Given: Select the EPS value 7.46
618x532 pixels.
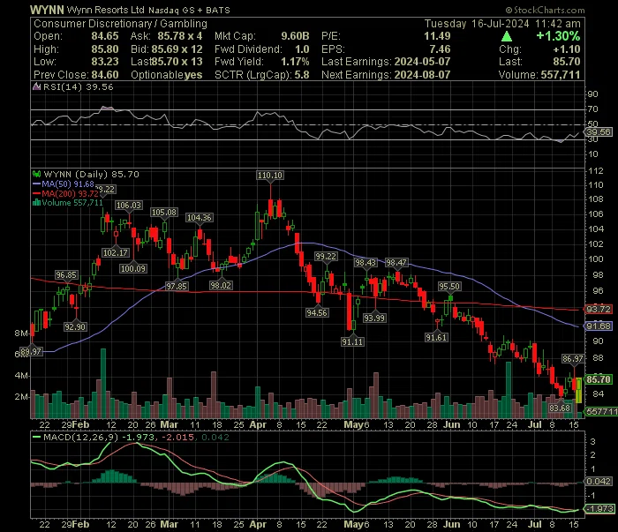Looking at the screenshot, I should [440, 49].
